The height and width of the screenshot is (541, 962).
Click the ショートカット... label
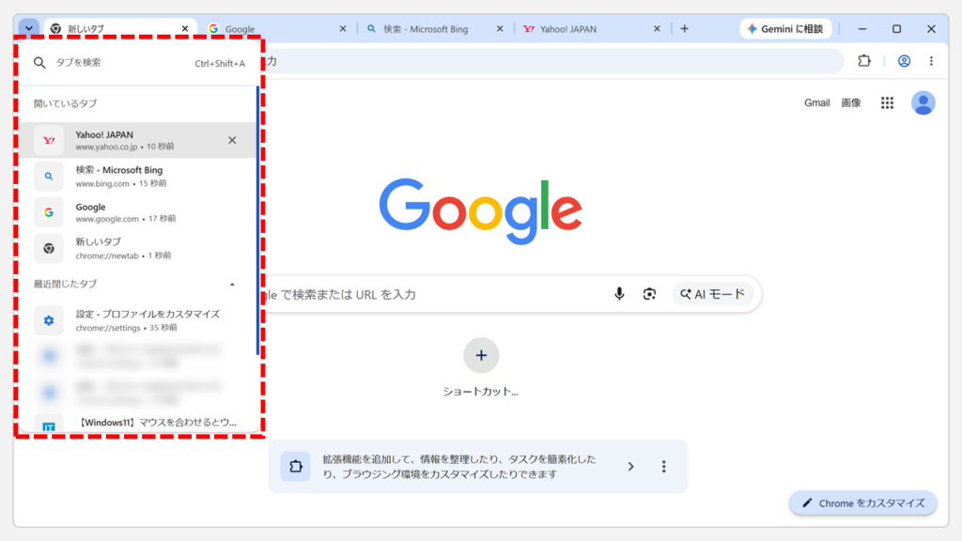pos(481,392)
